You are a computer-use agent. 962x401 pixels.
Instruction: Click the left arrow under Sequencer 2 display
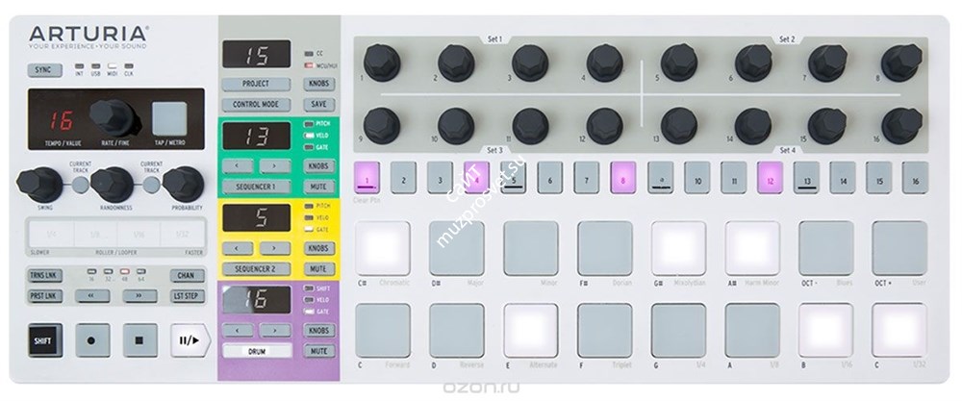click(238, 248)
